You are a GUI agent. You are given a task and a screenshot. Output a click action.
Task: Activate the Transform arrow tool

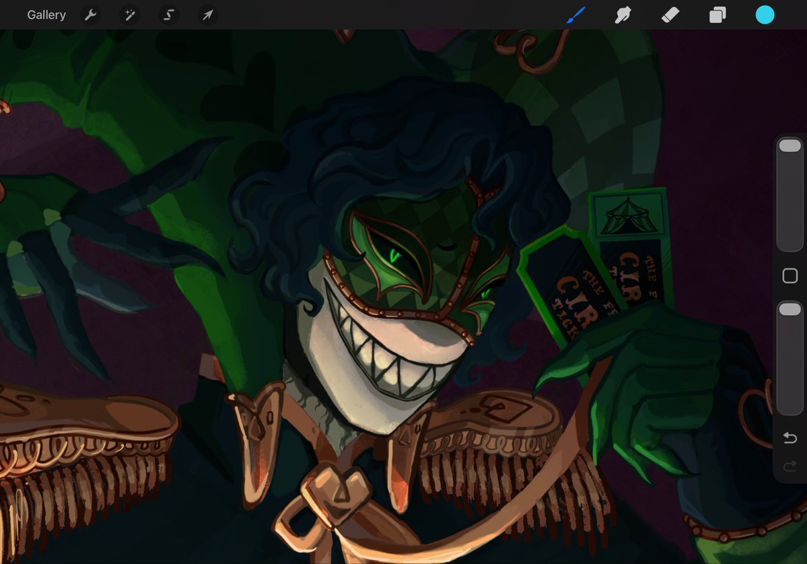pos(207,15)
